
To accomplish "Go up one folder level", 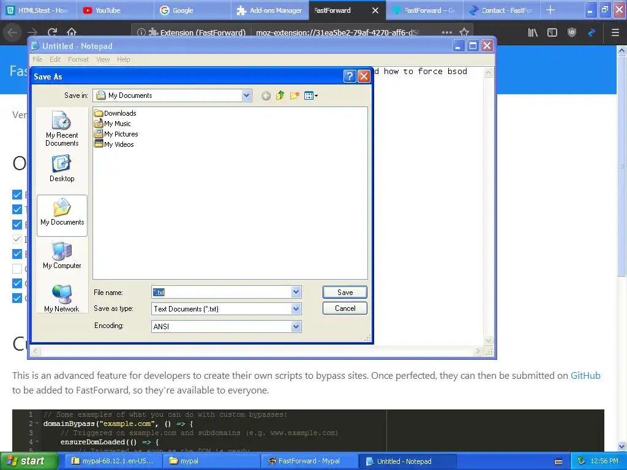I will (x=280, y=95).
